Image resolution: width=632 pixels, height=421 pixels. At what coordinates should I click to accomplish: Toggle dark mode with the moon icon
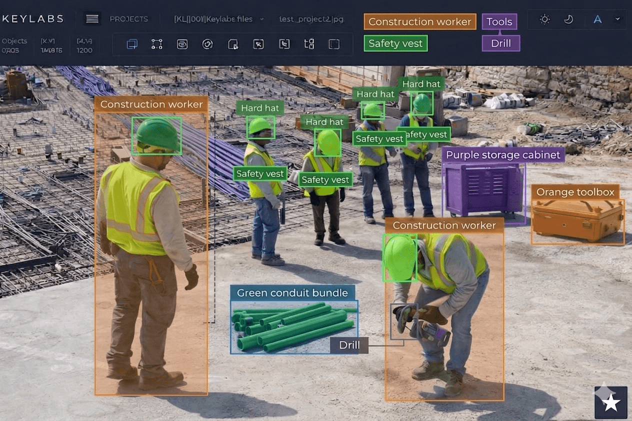pyautogui.click(x=568, y=19)
